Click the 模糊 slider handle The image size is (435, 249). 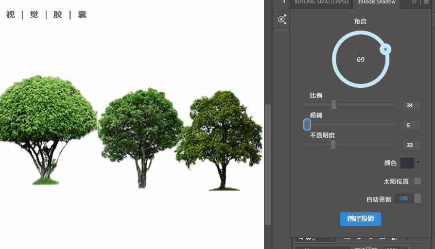(x=307, y=125)
